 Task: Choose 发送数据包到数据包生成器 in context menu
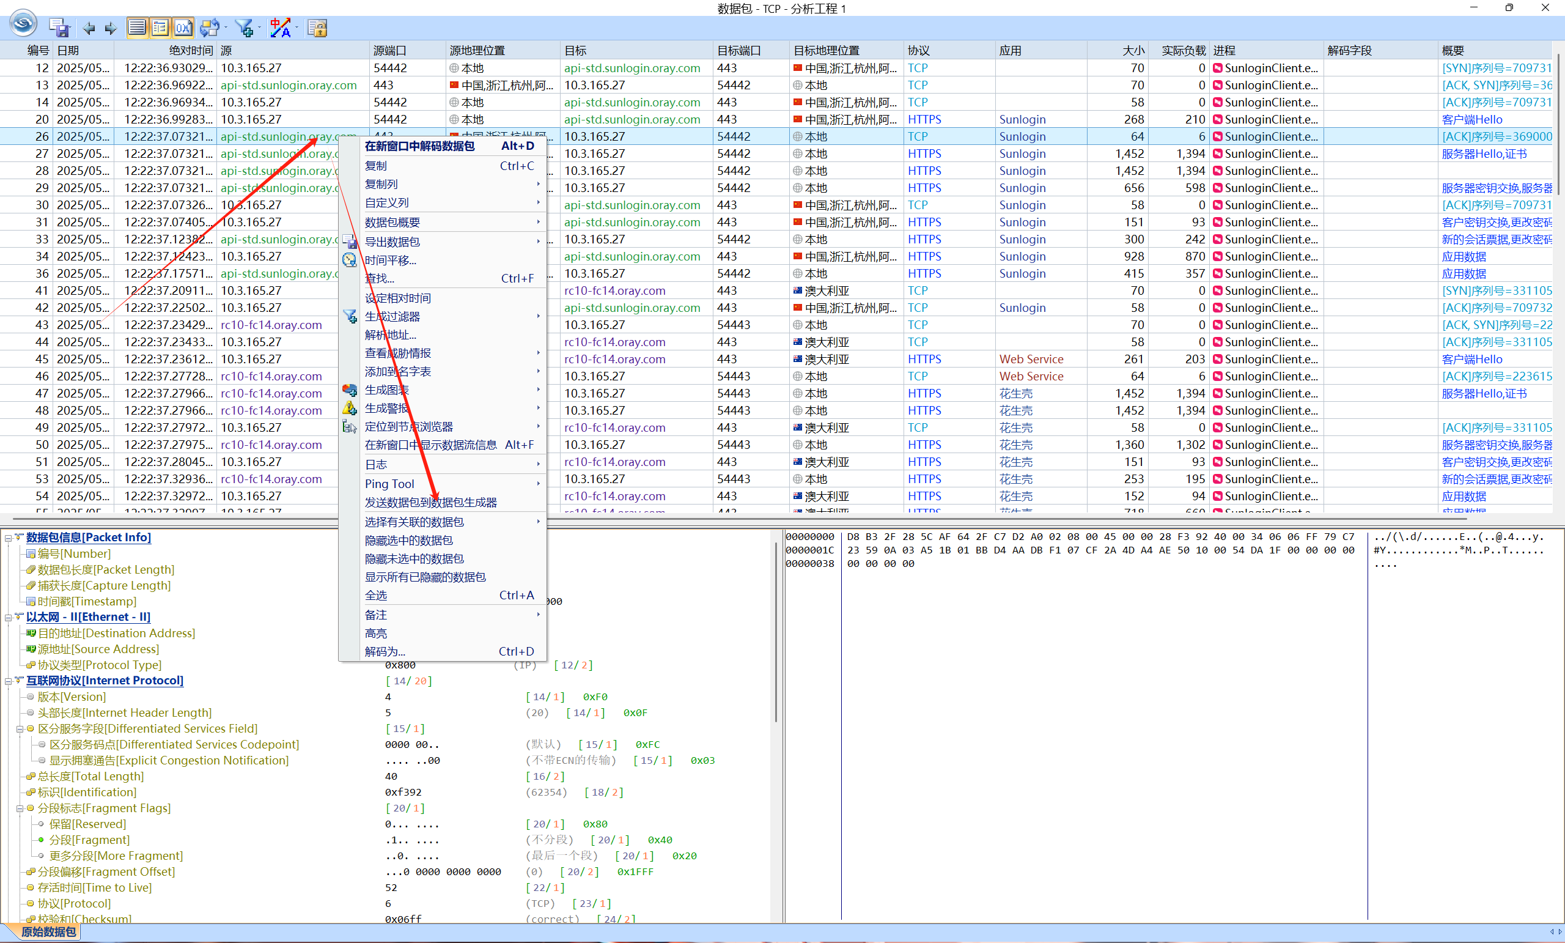(430, 502)
